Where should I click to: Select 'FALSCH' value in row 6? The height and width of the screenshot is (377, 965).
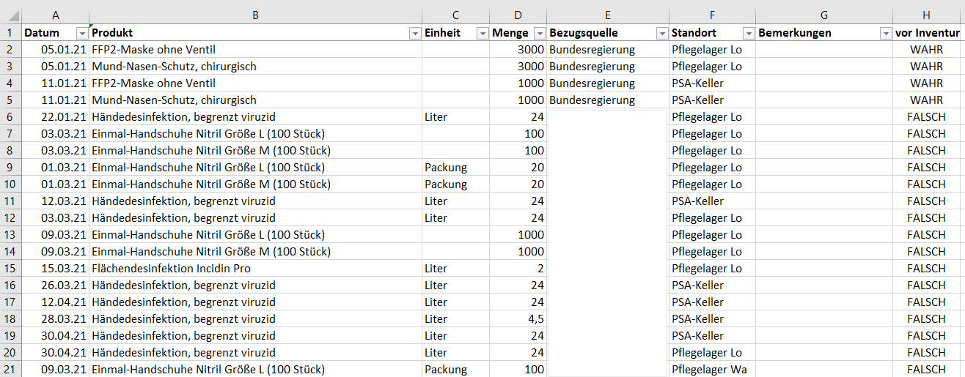[927, 117]
